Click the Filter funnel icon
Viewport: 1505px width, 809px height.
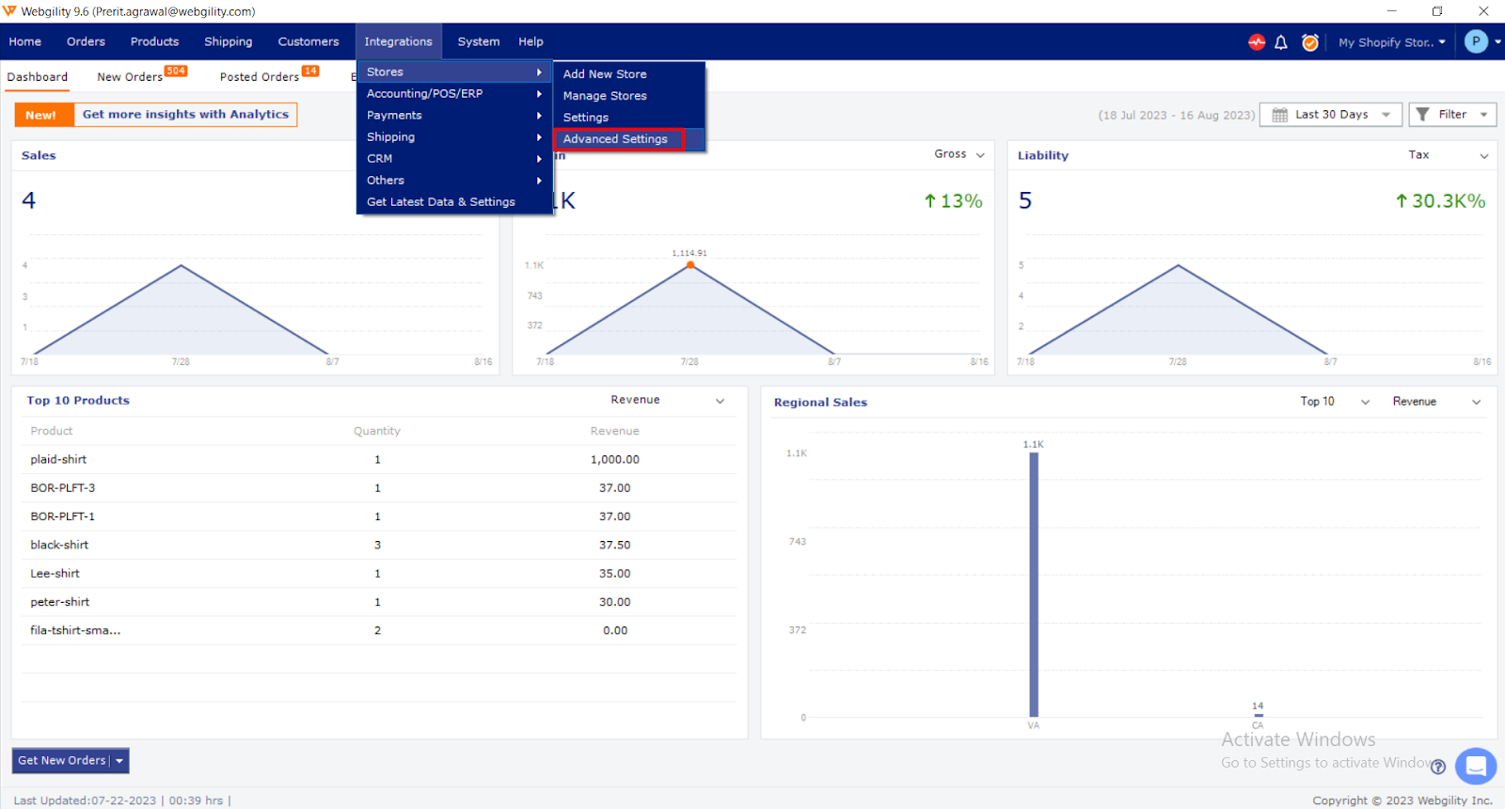pos(1422,115)
